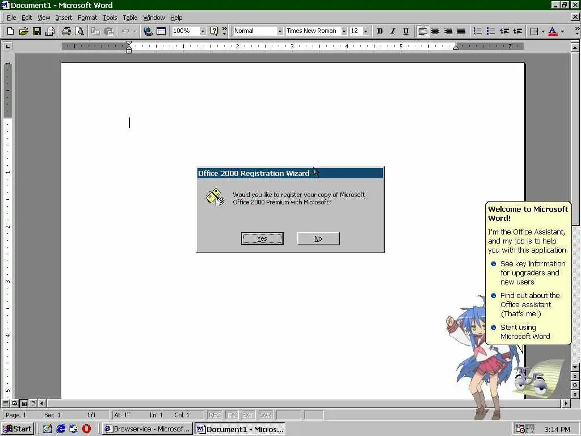Open the View menu
Screen dimensions: 581x436
click(x=44, y=18)
